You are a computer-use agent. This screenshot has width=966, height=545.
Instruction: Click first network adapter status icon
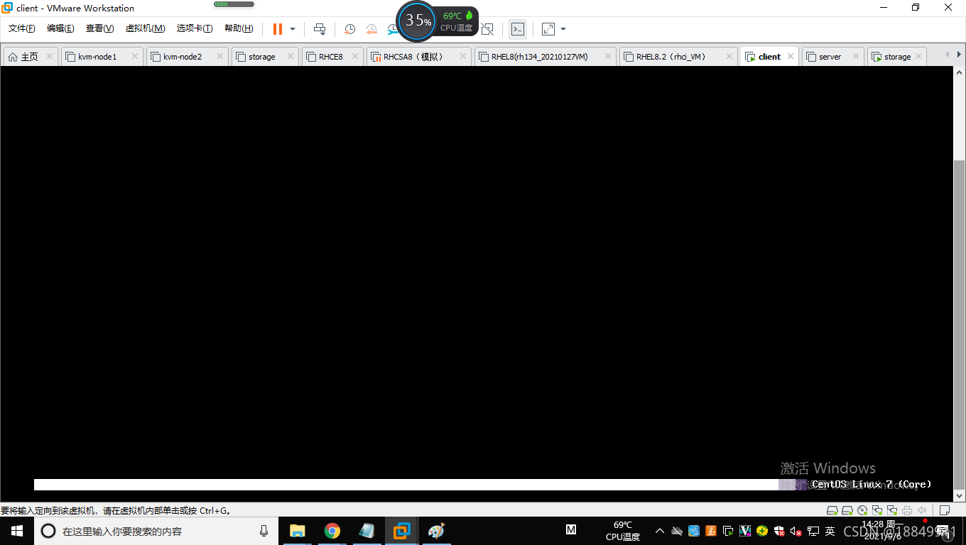(877, 510)
